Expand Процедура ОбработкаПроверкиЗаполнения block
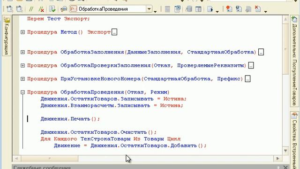This screenshot has height=169, width=300. pyautogui.click(x=22, y=66)
